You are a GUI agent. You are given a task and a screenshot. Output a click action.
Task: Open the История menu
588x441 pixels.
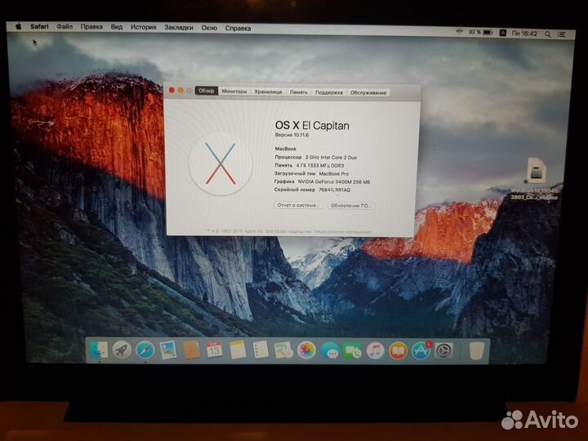[143, 28]
